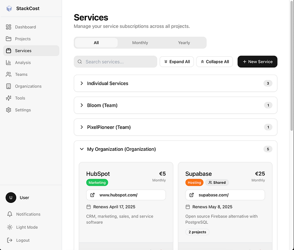The image size is (294, 250).
Task: Click the Notifications bell icon
Action: (x=10, y=214)
